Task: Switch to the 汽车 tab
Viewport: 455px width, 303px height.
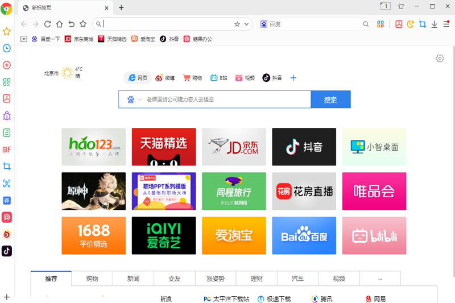Action: (297, 279)
